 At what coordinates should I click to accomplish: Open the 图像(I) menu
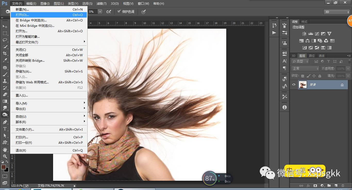pyautogui.click(x=45, y=4)
